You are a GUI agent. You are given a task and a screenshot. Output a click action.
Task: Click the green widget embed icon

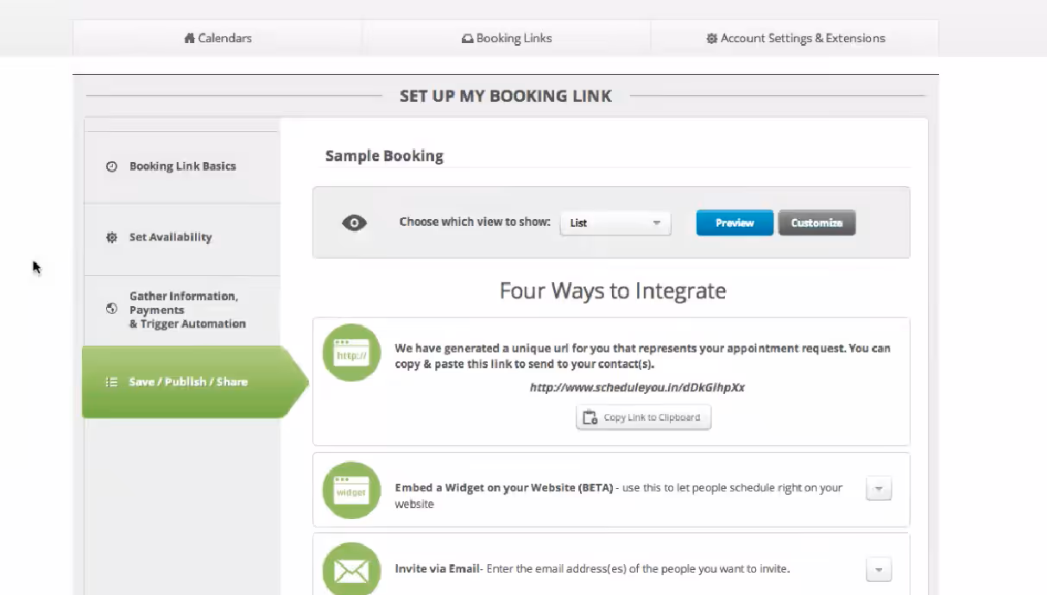click(x=351, y=490)
